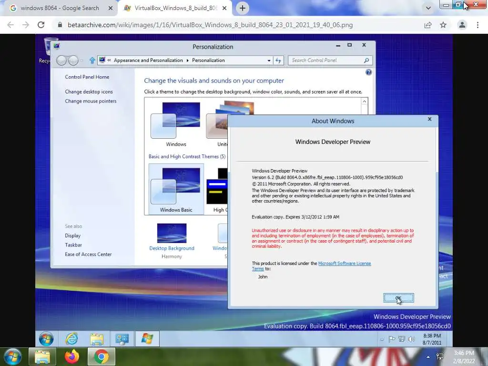488x366 pixels.
Task: Switch to the windows 8064 Google Search tab
Action: [59, 8]
